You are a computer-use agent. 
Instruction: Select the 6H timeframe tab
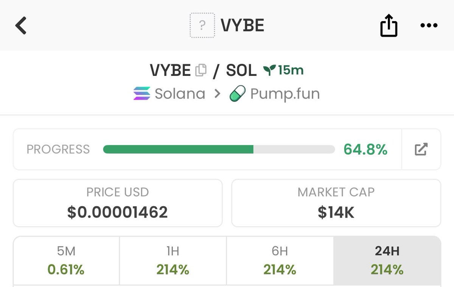(280, 261)
